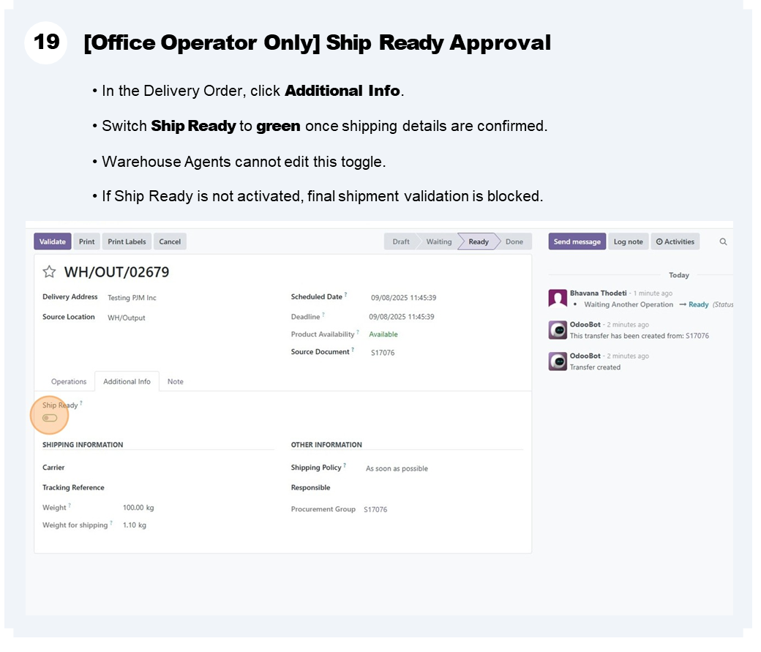The width and height of the screenshot is (761, 652).
Task: Click the help icon next to Weight for shipping
Action: tap(111, 523)
